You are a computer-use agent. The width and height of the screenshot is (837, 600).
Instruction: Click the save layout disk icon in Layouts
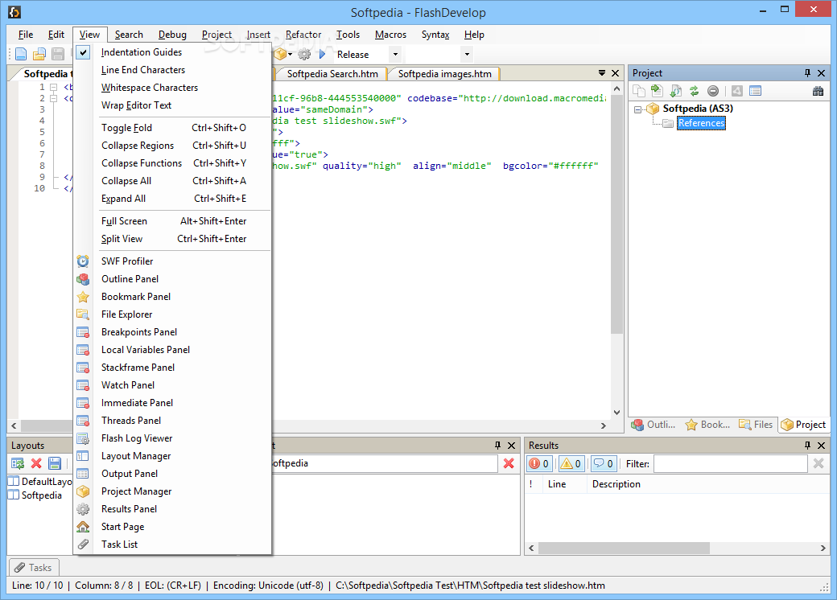click(55, 463)
